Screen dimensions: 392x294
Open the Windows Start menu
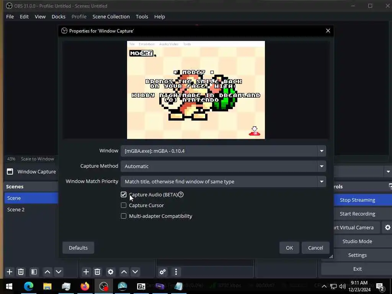[x=9, y=286]
